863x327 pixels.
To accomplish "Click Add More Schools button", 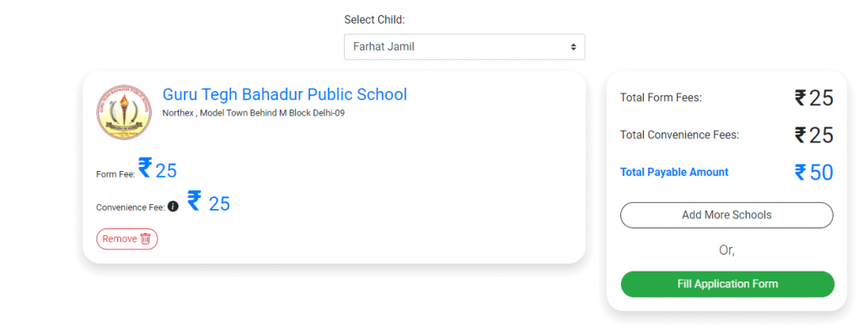I will point(726,215).
